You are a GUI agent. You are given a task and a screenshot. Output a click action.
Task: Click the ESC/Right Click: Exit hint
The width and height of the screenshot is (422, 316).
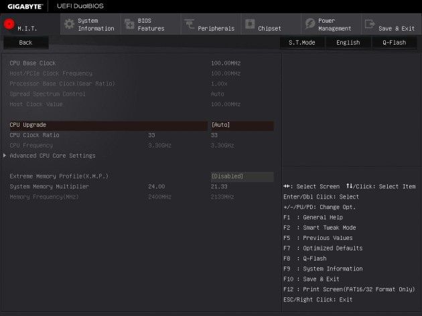click(318, 299)
